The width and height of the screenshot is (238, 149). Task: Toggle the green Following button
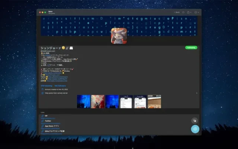pyautogui.click(x=191, y=48)
